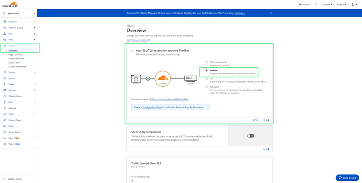The height and width of the screenshot is (183, 362).
Task: Click the Access sidebar icon
Action: (x=5, y=78)
